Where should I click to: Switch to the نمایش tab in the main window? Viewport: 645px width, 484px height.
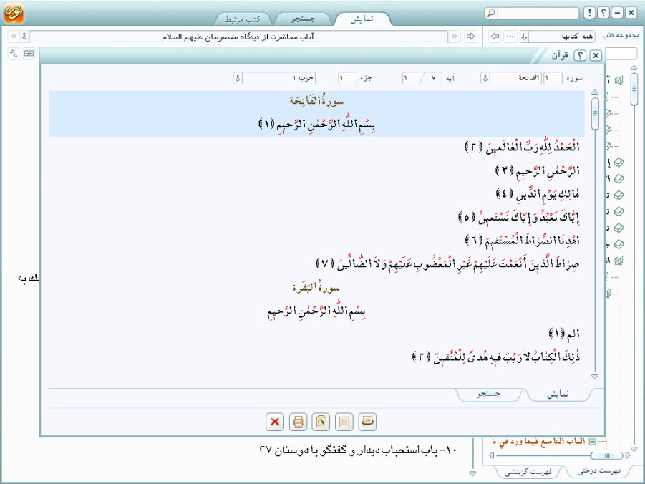[362, 19]
